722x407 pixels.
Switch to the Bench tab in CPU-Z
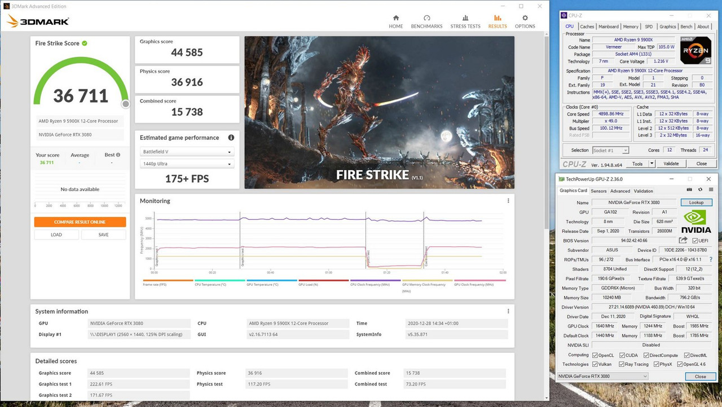click(686, 26)
